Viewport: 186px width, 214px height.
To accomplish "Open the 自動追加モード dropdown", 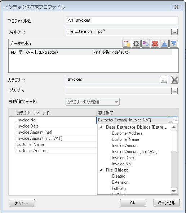I will pos(93,102).
